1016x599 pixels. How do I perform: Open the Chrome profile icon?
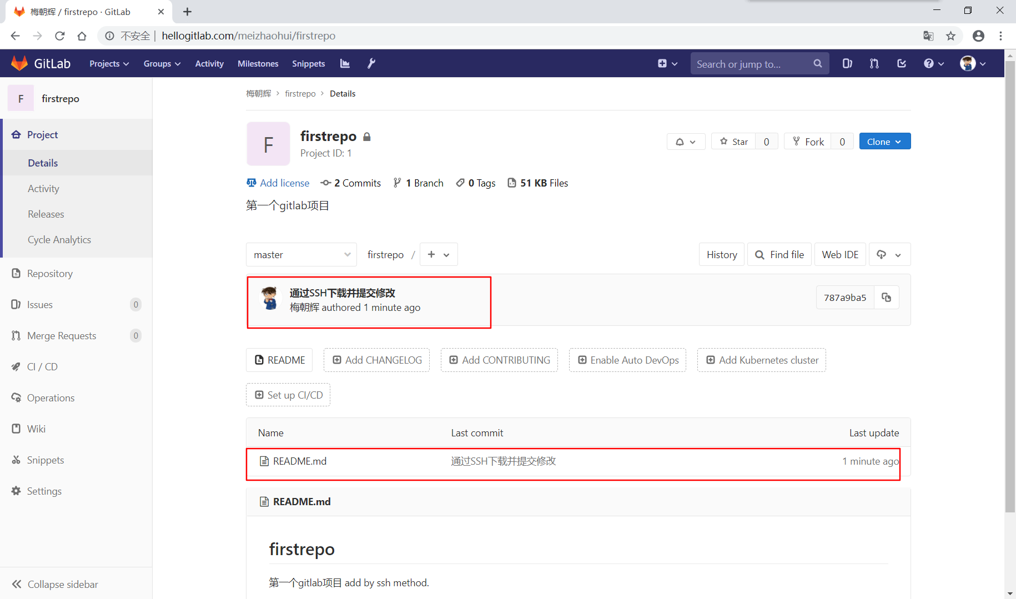978,36
